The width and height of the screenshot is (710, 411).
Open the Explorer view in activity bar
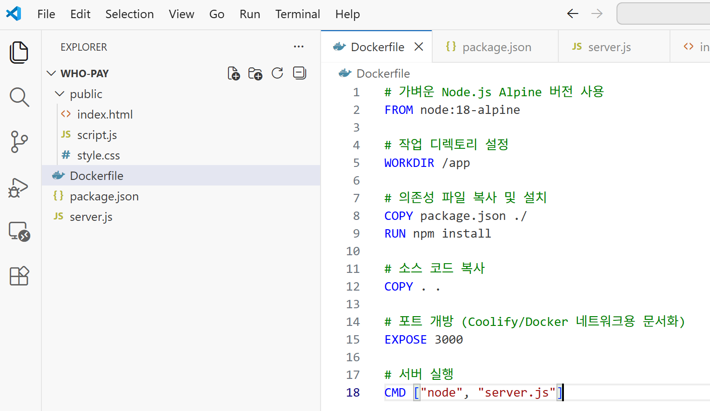point(19,52)
